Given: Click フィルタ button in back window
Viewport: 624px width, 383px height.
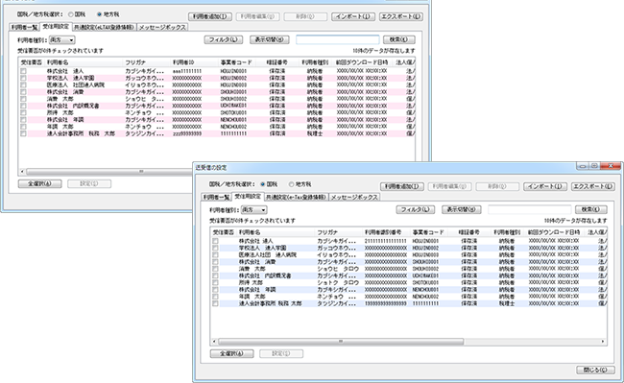Looking at the screenshot, I should click(x=224, y=39).
